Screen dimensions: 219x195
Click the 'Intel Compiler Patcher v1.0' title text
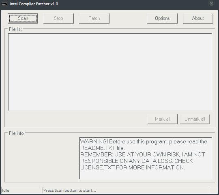(34, 4)
